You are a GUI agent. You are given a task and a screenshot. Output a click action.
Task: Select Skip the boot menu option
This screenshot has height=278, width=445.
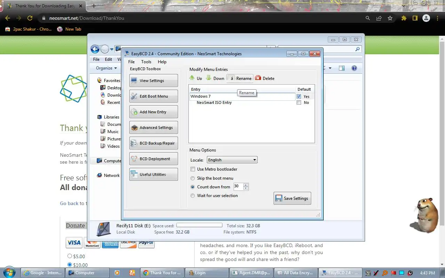[x=193, y=178]
